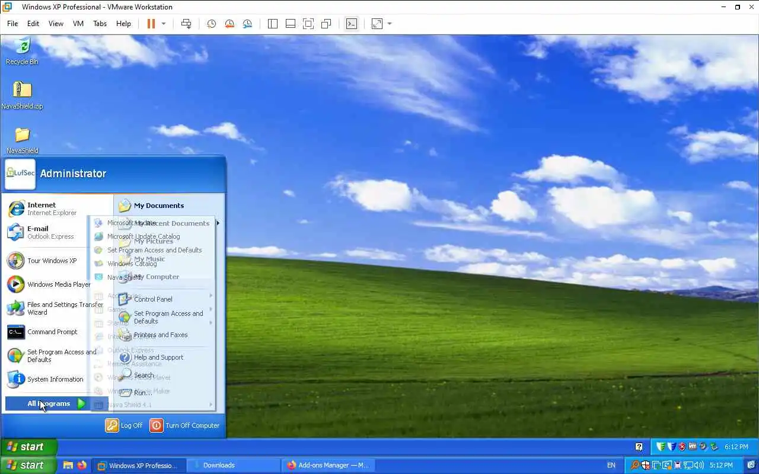Click the VMware Tools tray icon

coord(693,447)
